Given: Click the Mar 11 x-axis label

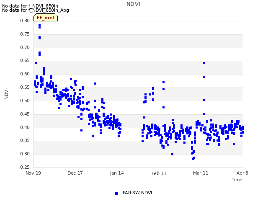Looking at the screenshot, I should point(201,173).
